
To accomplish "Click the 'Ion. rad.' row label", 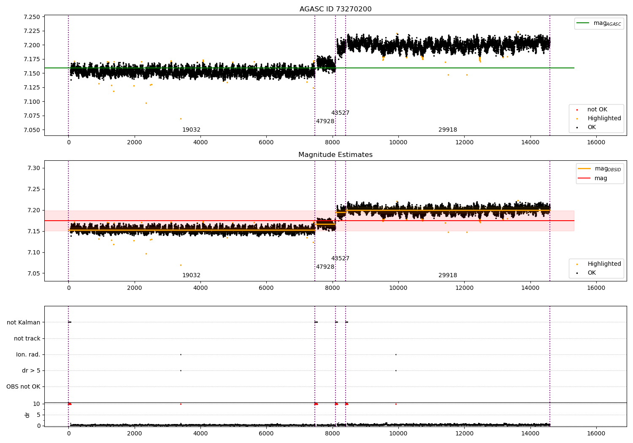I will coord(28,354).
